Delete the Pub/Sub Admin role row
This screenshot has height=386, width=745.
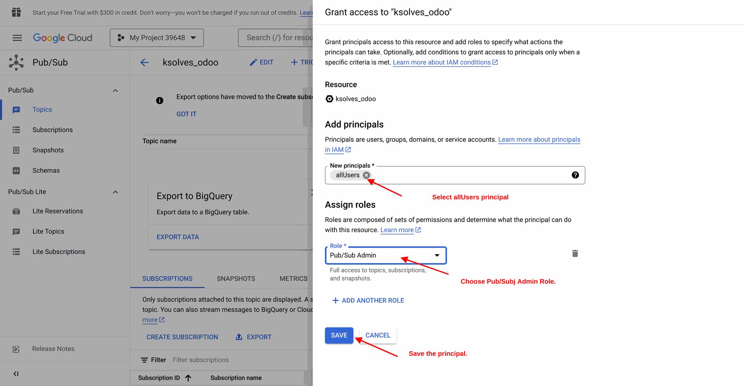pyautogui.click(x=575, y=253)
